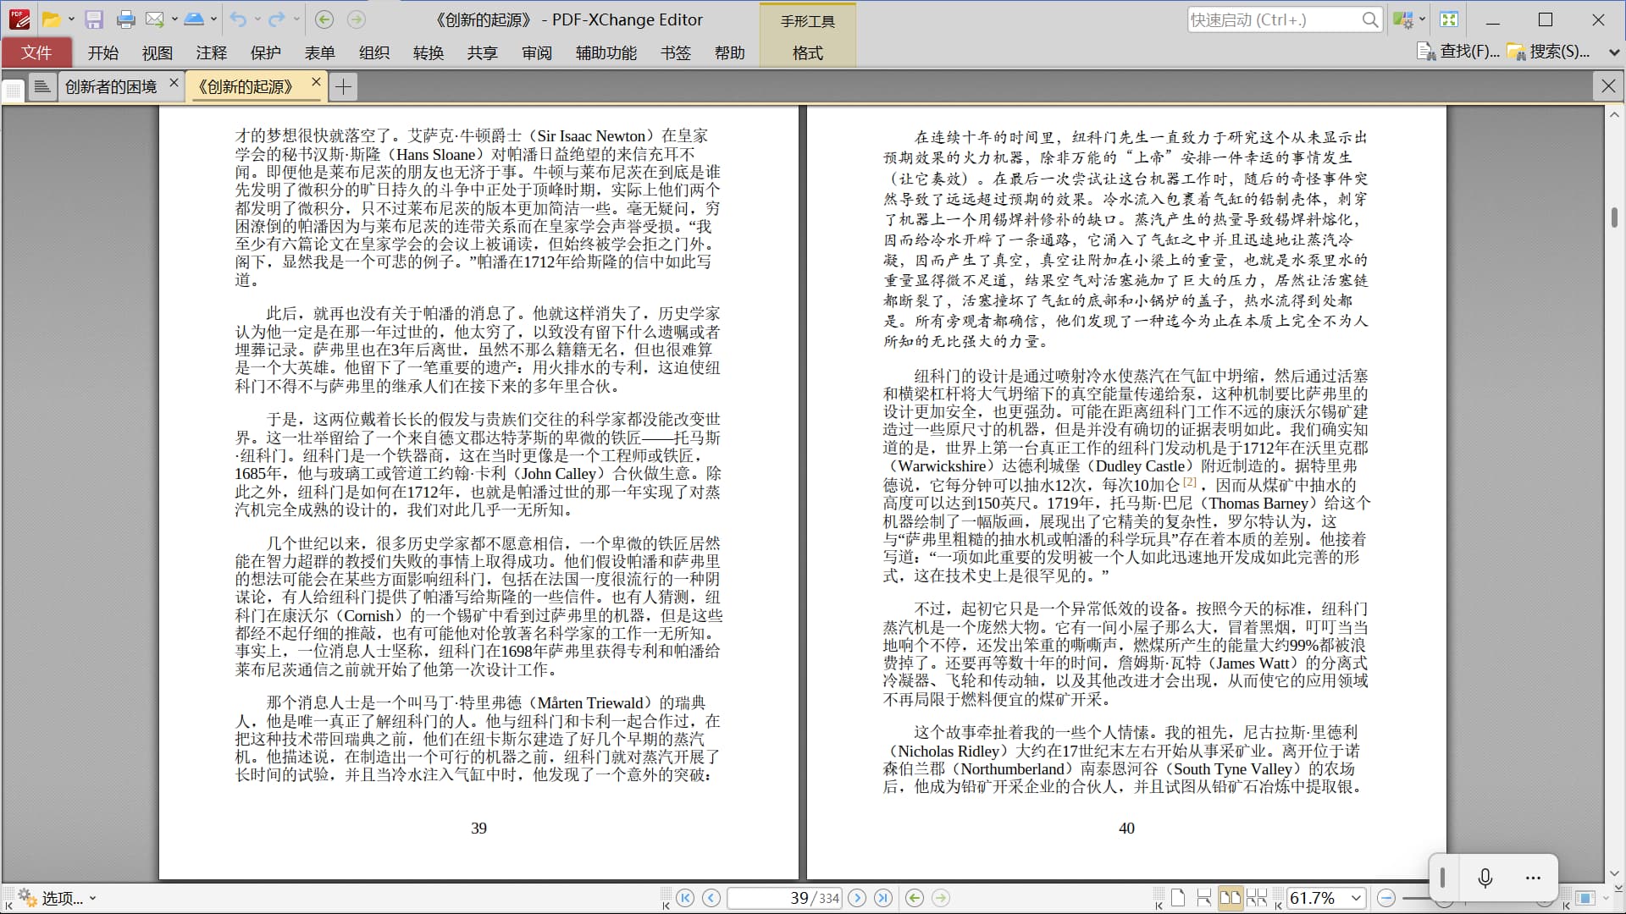
Task: Click the zoom out minus button
Action: coord(1386,898)
